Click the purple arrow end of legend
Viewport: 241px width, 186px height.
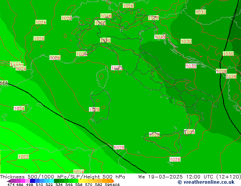[9, 181]
